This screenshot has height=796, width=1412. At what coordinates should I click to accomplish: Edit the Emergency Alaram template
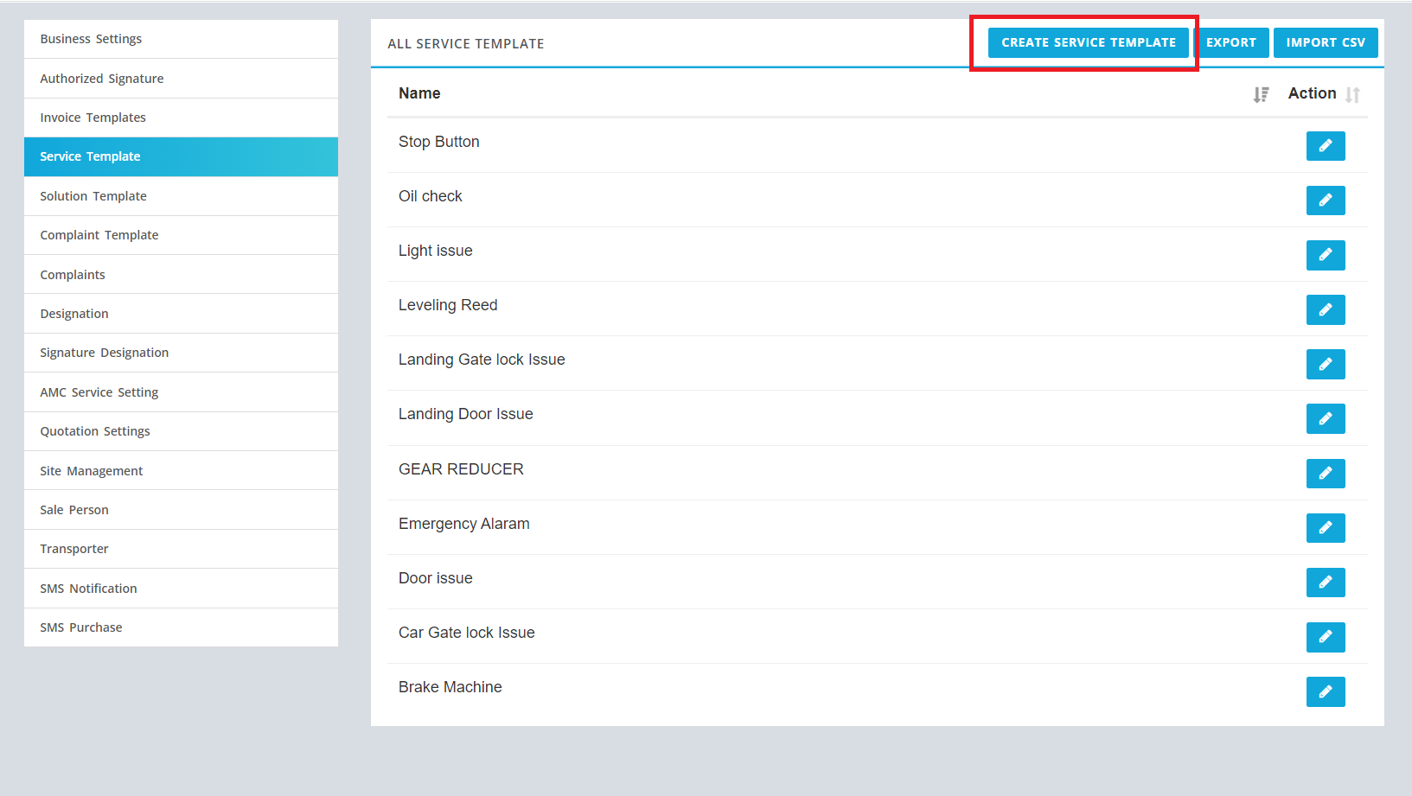[1326, 527]
